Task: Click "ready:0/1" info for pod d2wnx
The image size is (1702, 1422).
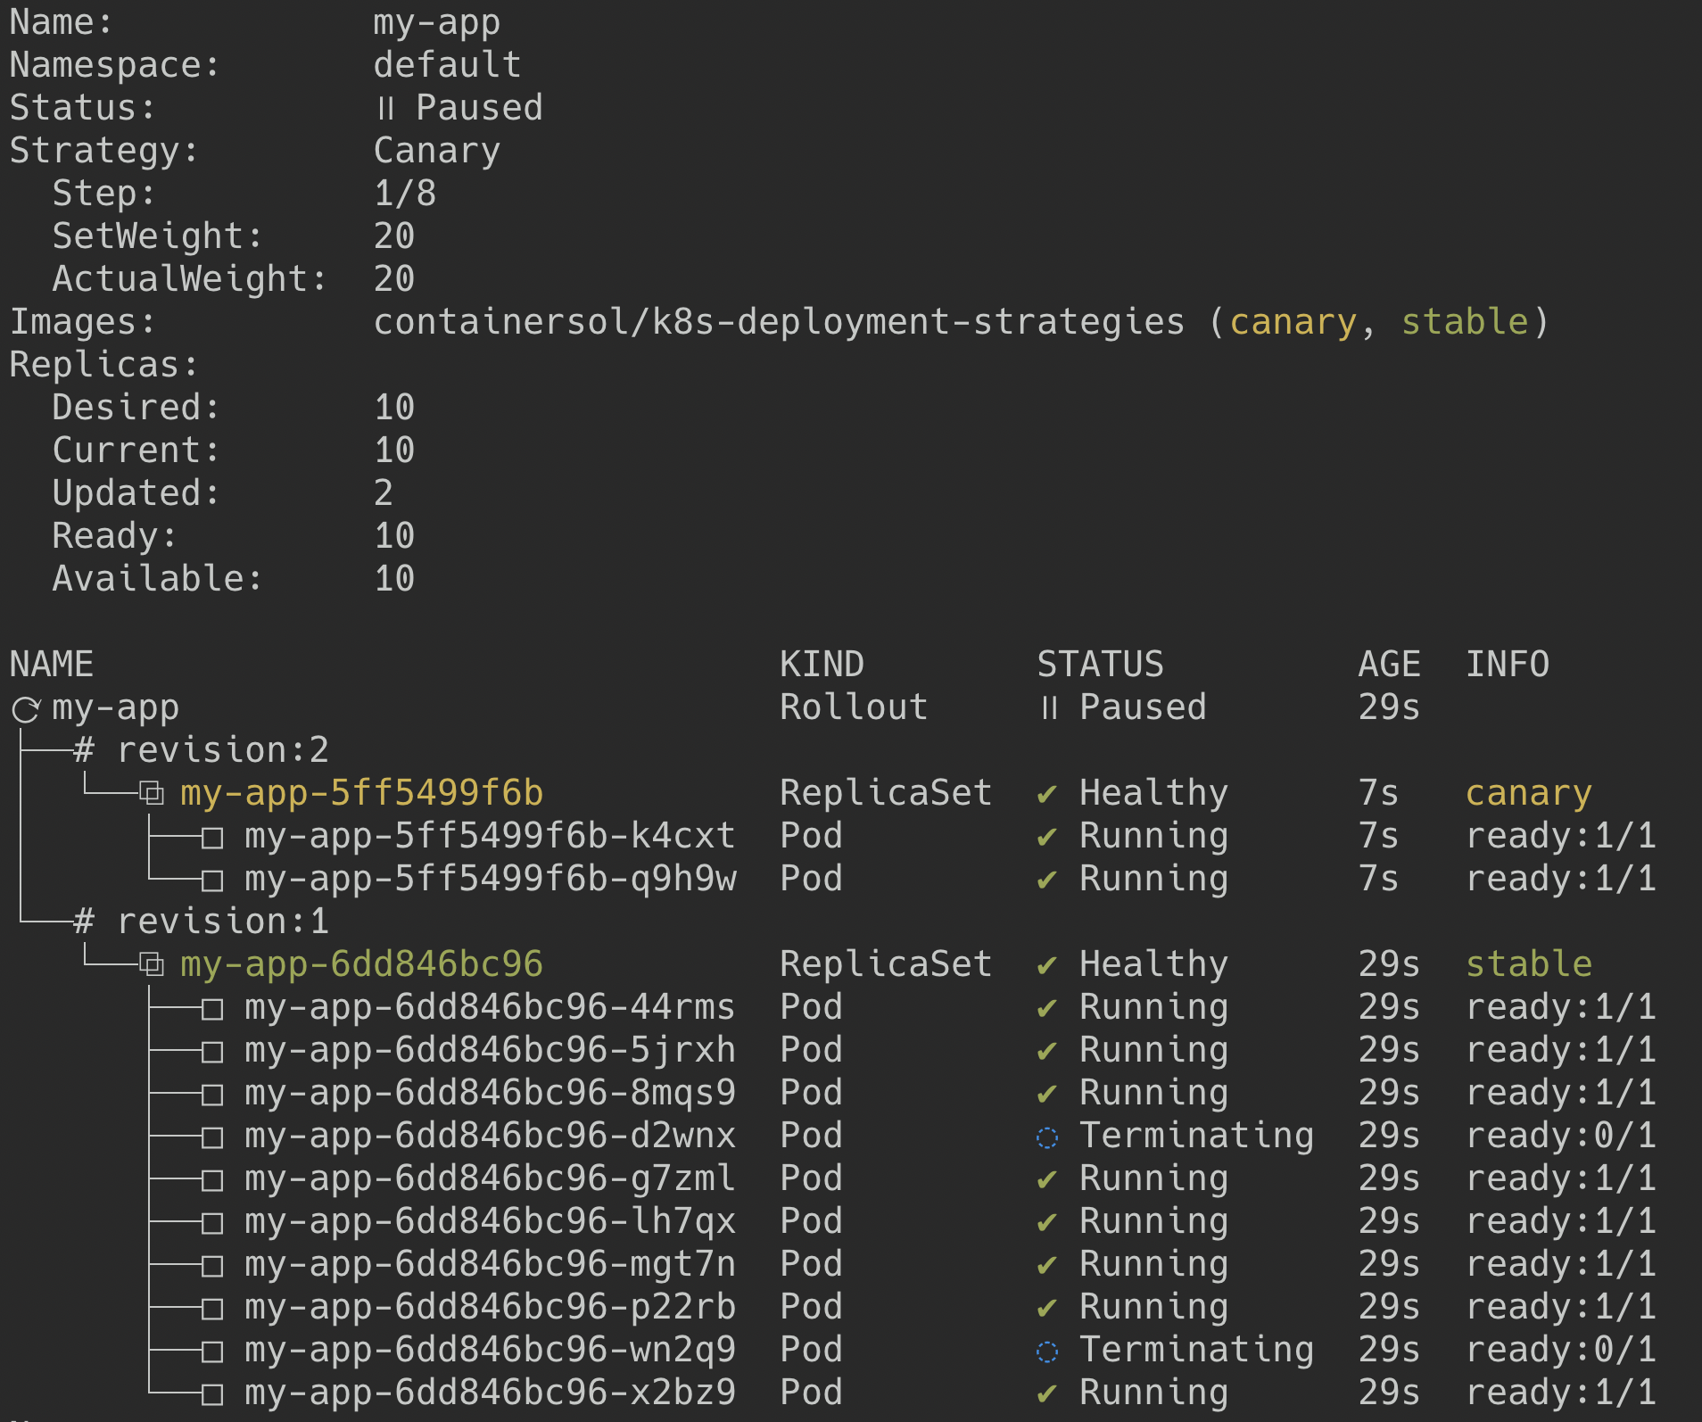Action: click(1561, 1135)
